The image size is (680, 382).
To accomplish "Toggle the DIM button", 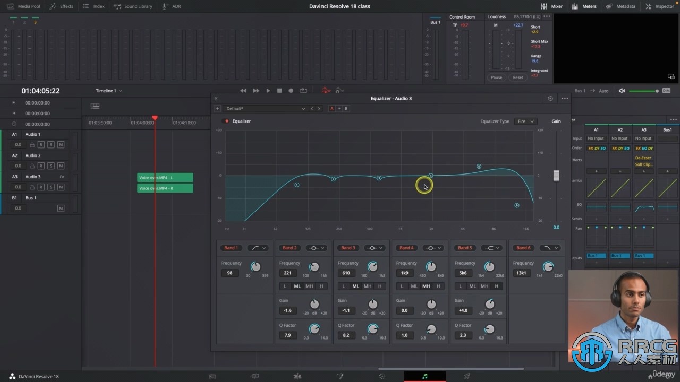I will coord(666,91).
